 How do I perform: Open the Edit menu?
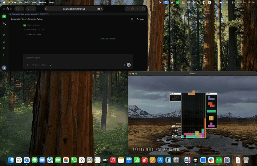click(27, 2)
